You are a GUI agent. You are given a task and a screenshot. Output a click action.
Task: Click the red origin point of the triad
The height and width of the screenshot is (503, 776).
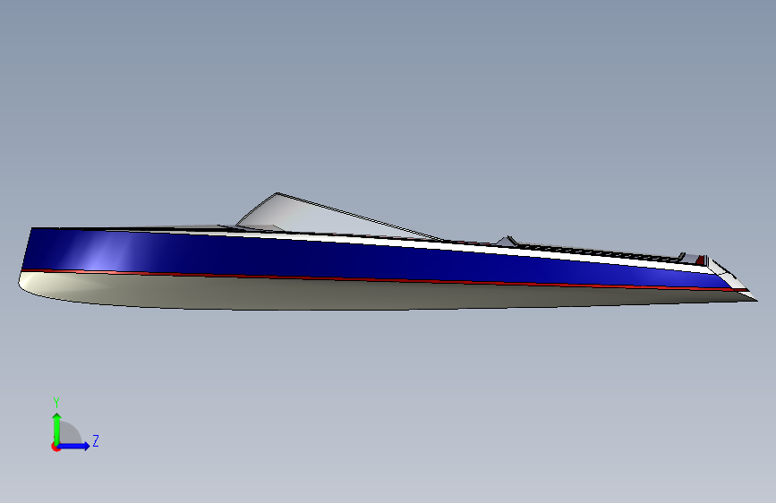pyautogui.click(x=55, y=447)
